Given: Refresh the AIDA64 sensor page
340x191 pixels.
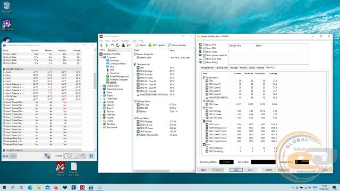Looking at the screenshot, I should [117, 45].
